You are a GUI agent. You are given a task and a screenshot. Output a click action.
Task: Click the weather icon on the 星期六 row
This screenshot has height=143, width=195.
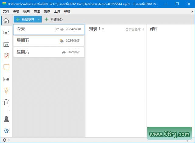64,52
